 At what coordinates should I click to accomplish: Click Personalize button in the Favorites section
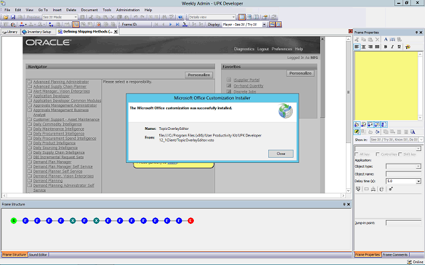[x=300, y=74]
